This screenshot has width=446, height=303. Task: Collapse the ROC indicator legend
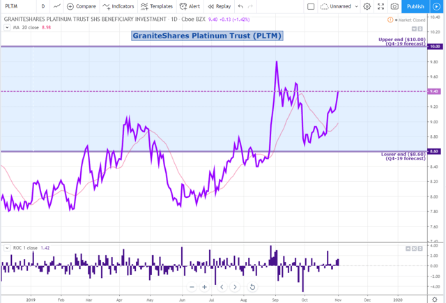[7, 248]
